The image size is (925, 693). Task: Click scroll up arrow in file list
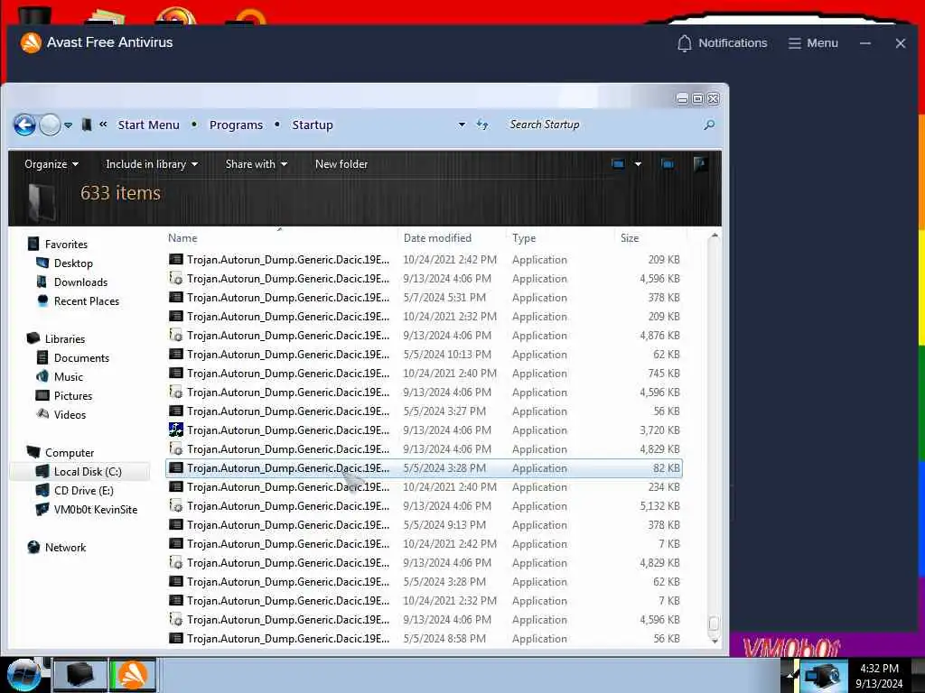[x=715, y=236]
